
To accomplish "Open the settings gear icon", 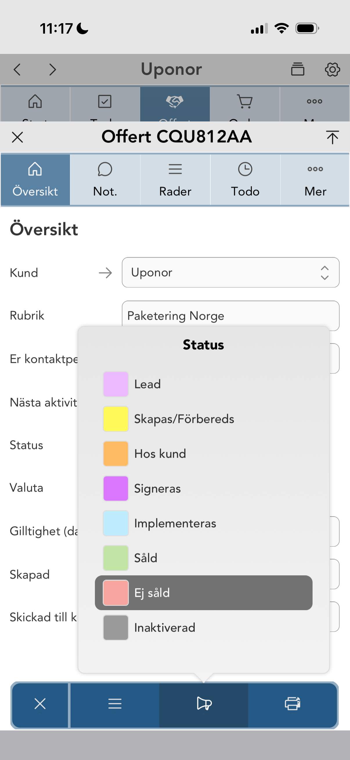I will click(x=332, y=69).
